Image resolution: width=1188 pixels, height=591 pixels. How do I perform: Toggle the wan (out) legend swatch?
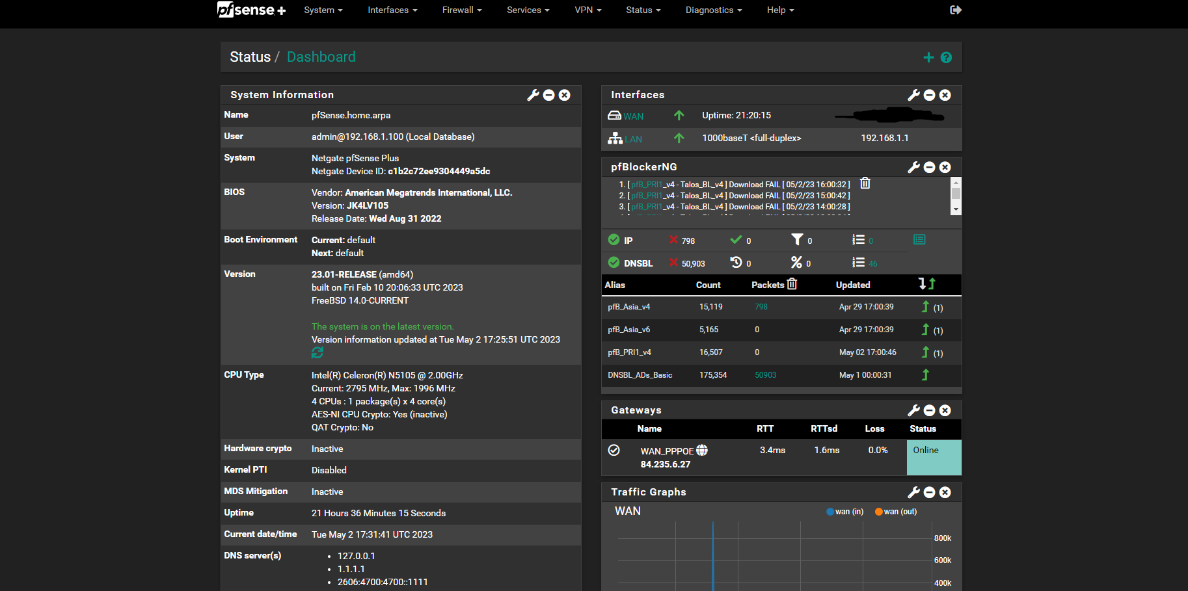coord(879,512)
